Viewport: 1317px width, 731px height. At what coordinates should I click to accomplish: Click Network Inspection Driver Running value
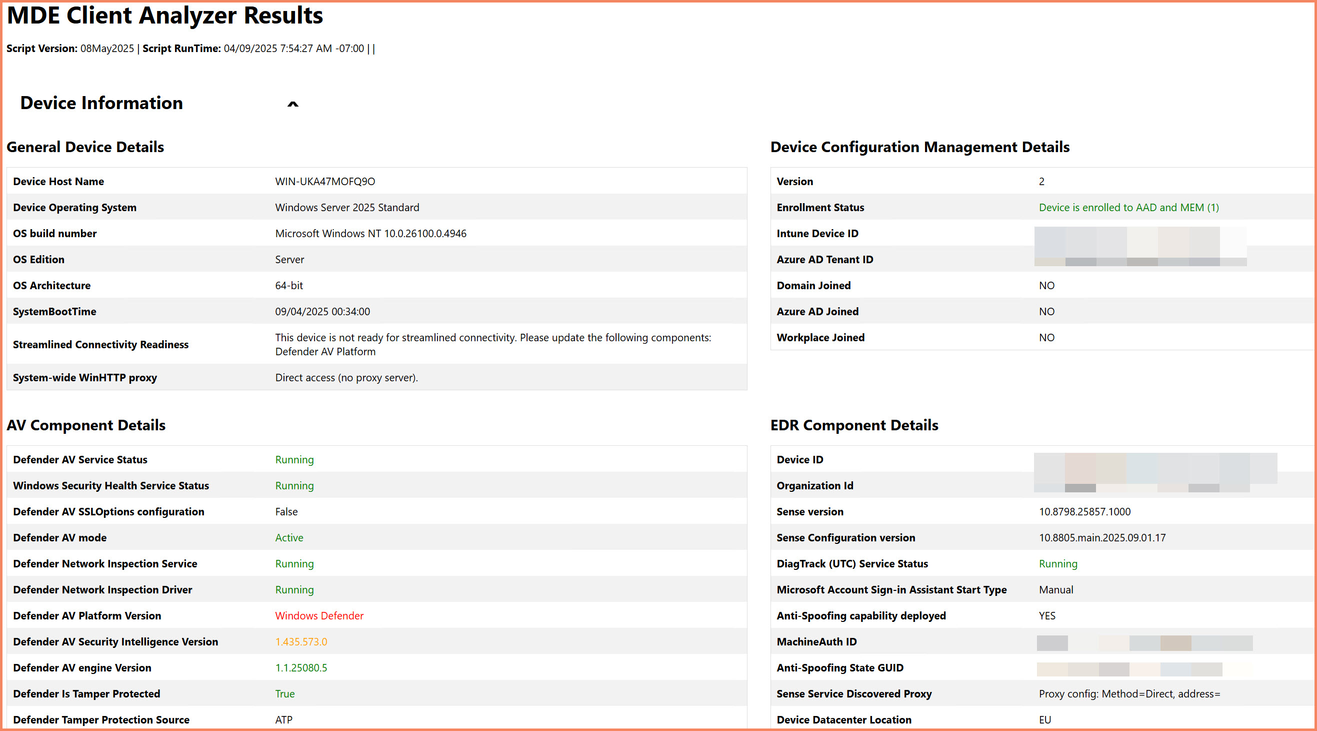(294, 590)
